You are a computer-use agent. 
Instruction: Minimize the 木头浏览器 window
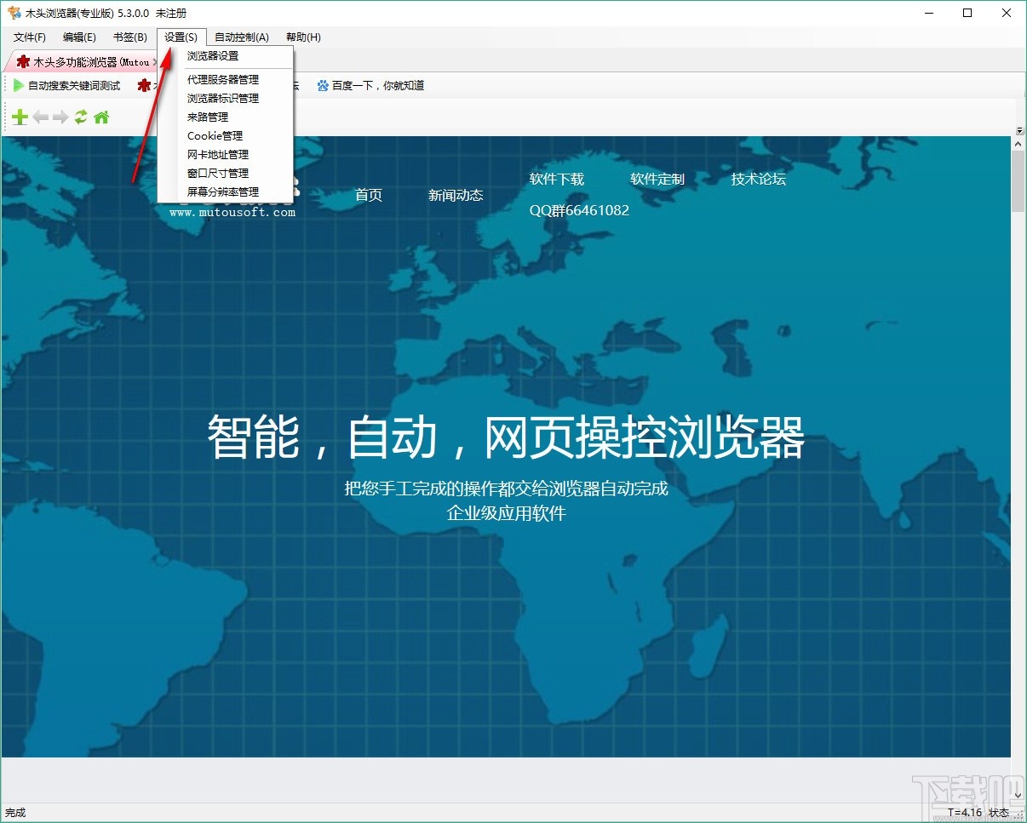[928, 13]
